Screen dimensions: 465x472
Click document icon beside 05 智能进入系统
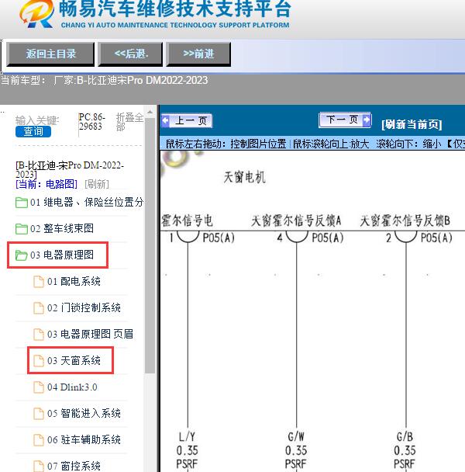click(x=39, y=414)
